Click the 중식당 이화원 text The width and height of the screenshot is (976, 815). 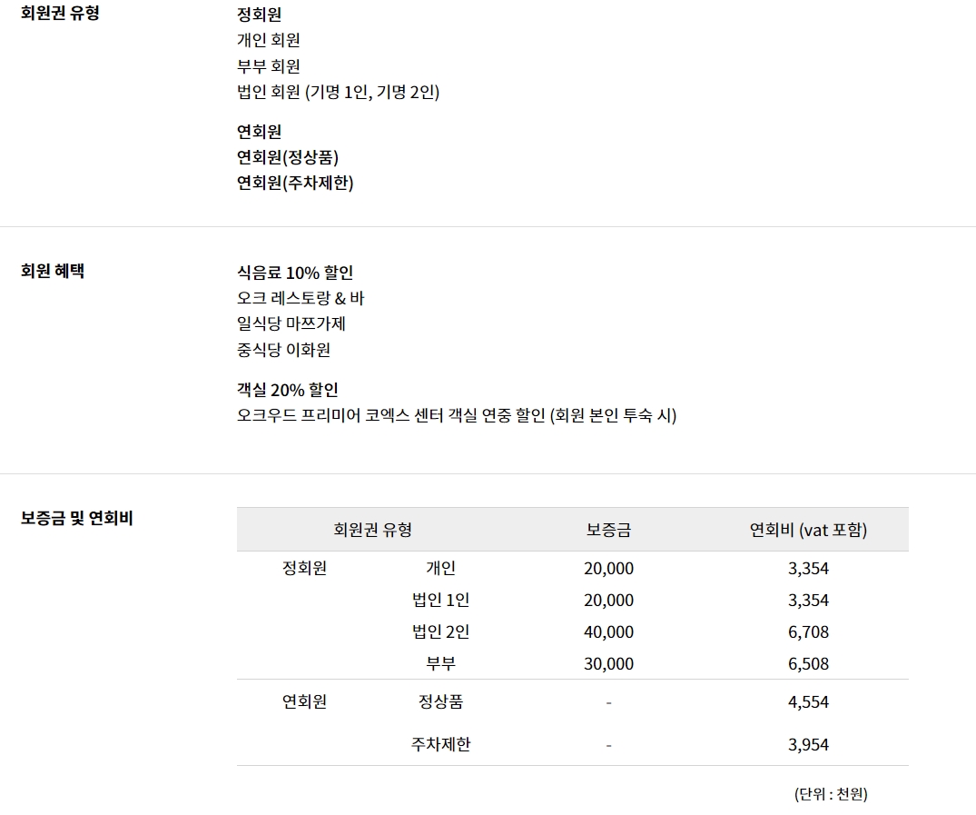[283, 350]
